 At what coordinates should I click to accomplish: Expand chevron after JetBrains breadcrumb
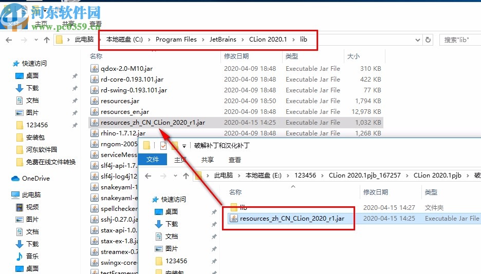[x=243, y=40]
